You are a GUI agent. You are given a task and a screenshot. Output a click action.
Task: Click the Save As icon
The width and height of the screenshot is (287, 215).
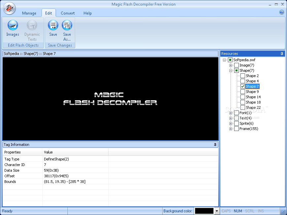[x=67, y=25]
